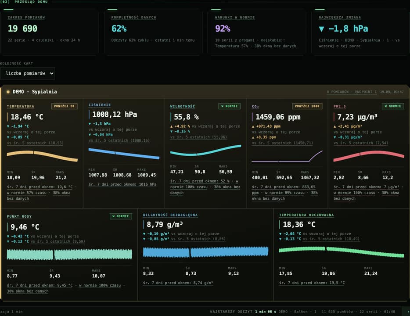Click the green Temperatura odczuwalna chart
The height and width of the screenshot is (316, 410).
(342, 252)
